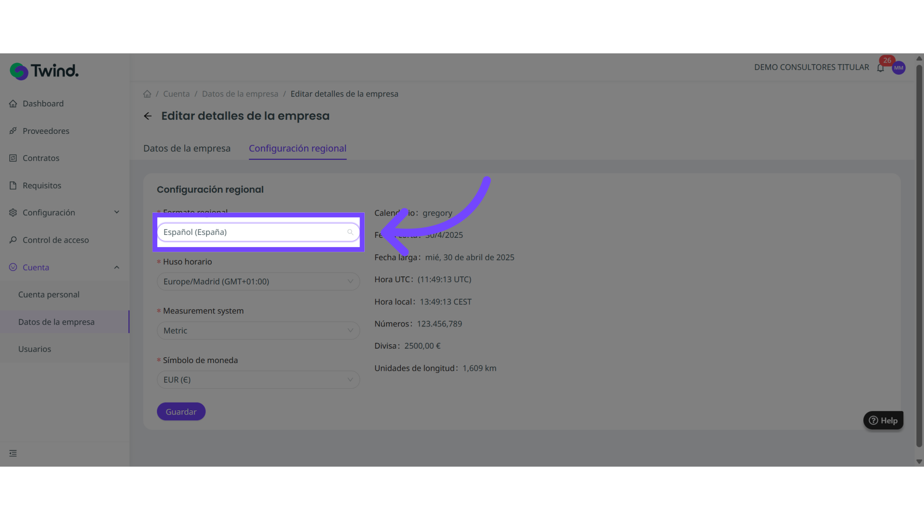Open the MM user avatar menu

pyautogui.click(x=898, y=68)
